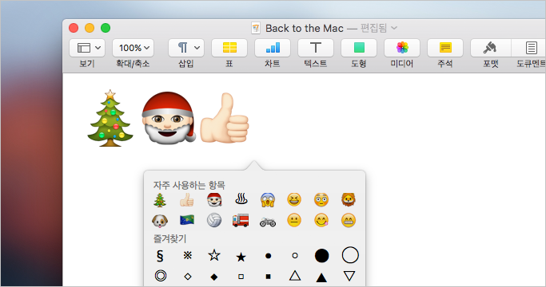Select screaming face emoji
This screenshot has width=546, height=287.
click(268, 200)
